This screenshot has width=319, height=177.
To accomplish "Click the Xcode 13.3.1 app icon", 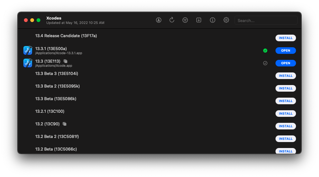I will pyautogui.click(x=28, y=50).
